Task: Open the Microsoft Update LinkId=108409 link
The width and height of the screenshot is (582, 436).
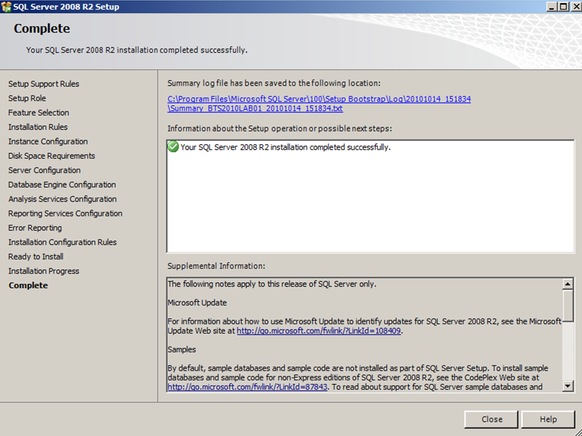Action: tap(318, 330)
